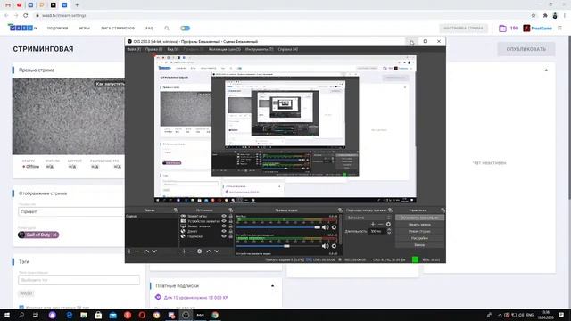This screenshot has height=321, width=571.
Task: Open Chrome extensions puzzle icon
Action: click(x=545, y=16)
